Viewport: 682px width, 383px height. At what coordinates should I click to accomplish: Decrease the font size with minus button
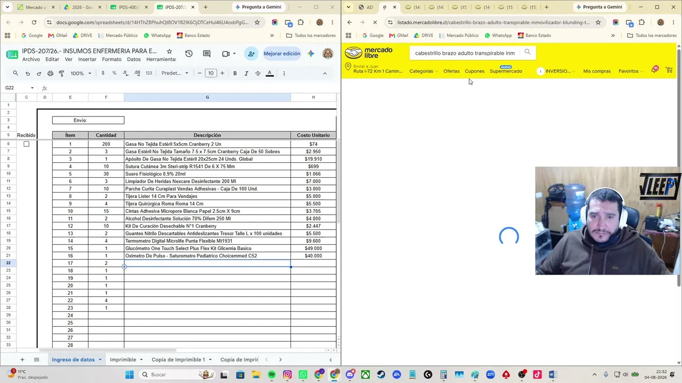click(x=200, y=73)
